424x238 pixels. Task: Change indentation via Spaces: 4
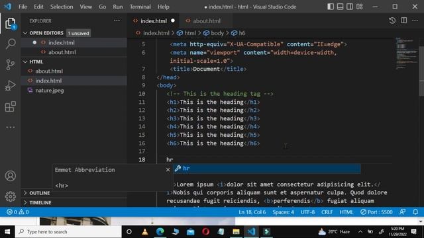283,212
